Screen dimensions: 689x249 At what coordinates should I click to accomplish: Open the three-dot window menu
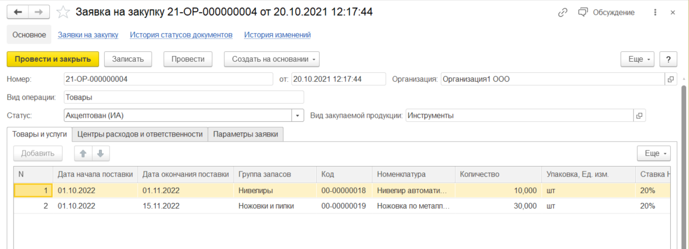(655, 12)
